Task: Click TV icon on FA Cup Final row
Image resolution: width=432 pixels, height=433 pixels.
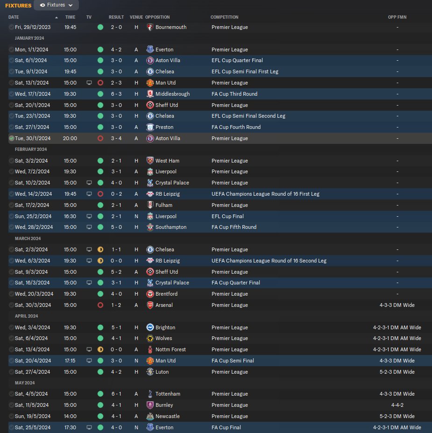Action: 89,427
